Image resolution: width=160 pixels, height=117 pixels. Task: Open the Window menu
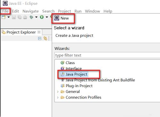[92, 11]
